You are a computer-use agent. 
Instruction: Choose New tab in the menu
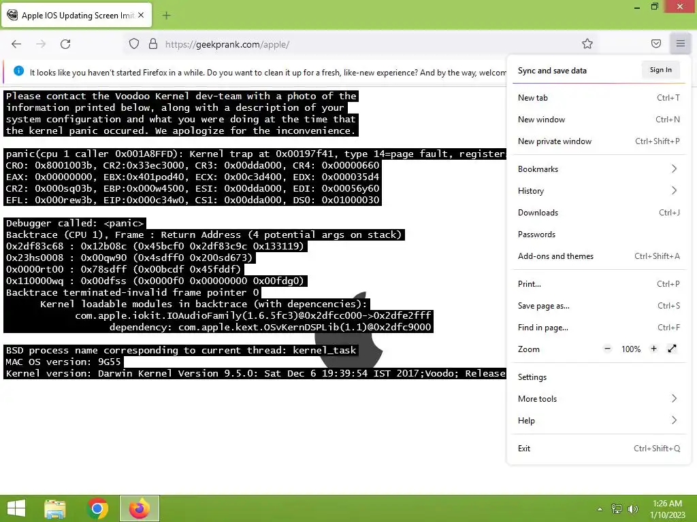pyautogui.click(x=599, y=98)
